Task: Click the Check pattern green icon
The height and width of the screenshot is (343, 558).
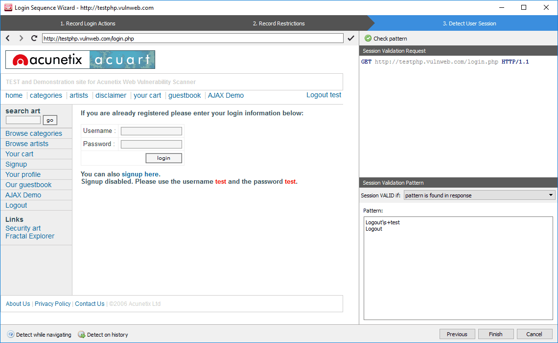Action: [368, 38]
